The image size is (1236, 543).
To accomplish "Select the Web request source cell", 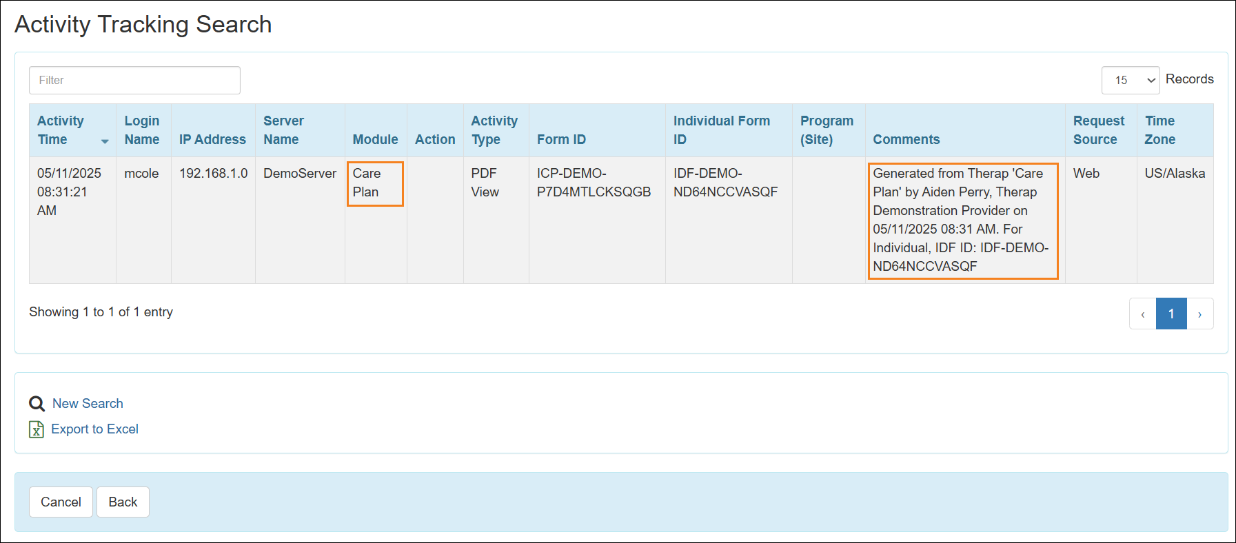I will pos(1101,220).
